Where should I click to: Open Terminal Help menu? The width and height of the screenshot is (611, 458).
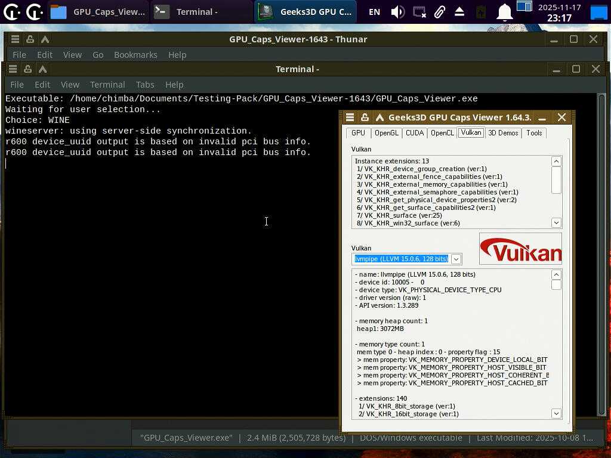[174, 85]
